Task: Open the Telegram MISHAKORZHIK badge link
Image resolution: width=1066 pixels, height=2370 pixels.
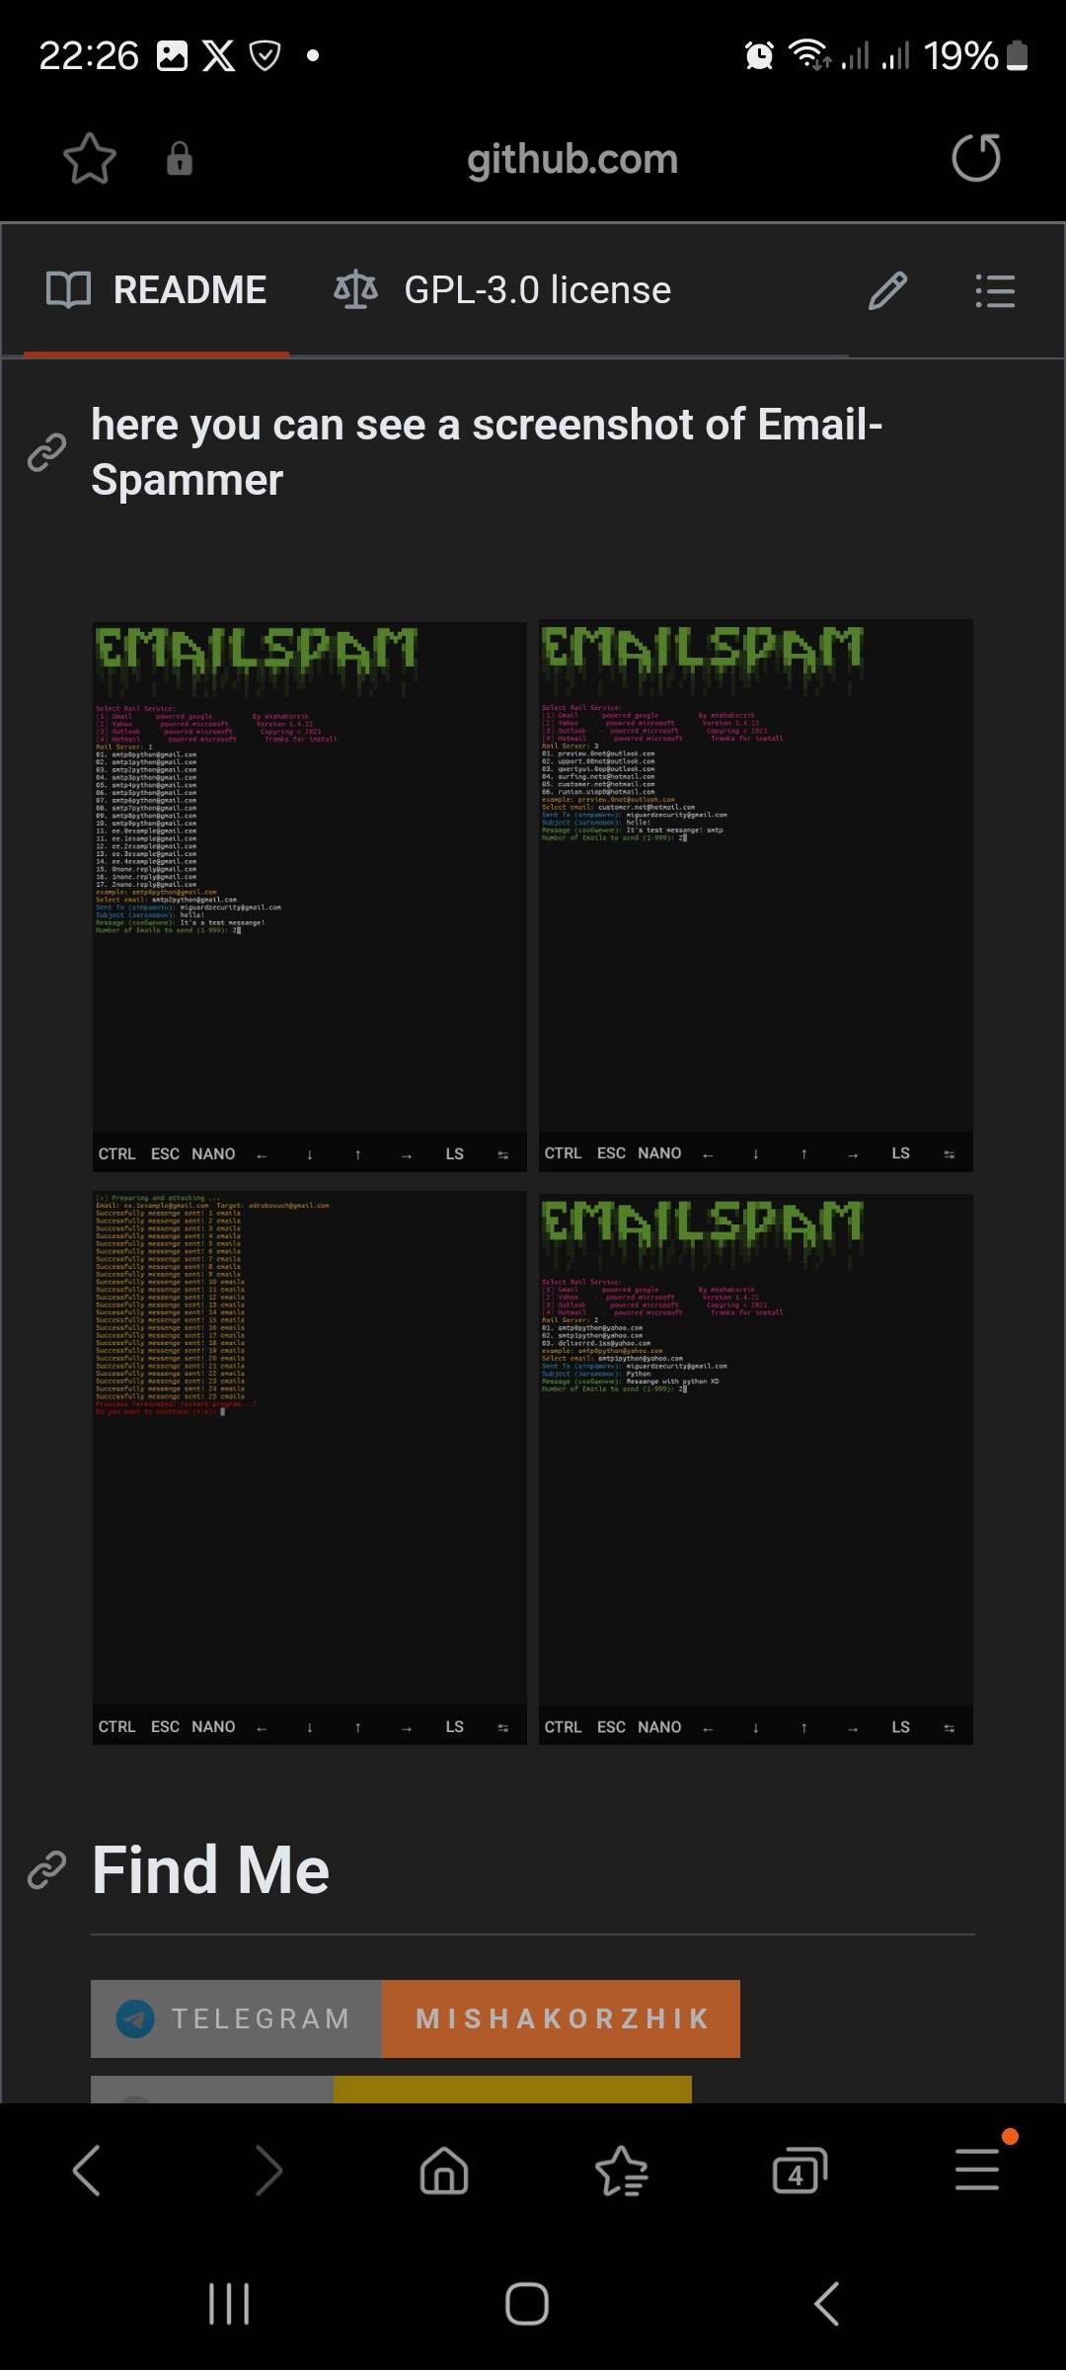Action: [416, 2018]
